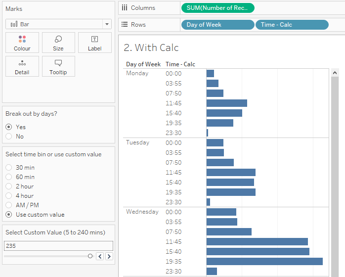Click the chart's scroll up arrow
Viewport: 345px width, 277px height.
(335, 73)
